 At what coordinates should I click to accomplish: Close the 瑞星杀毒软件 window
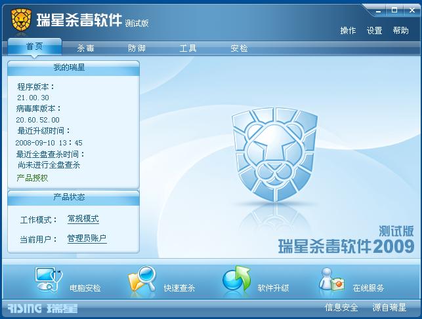click(x=411, y=10)
